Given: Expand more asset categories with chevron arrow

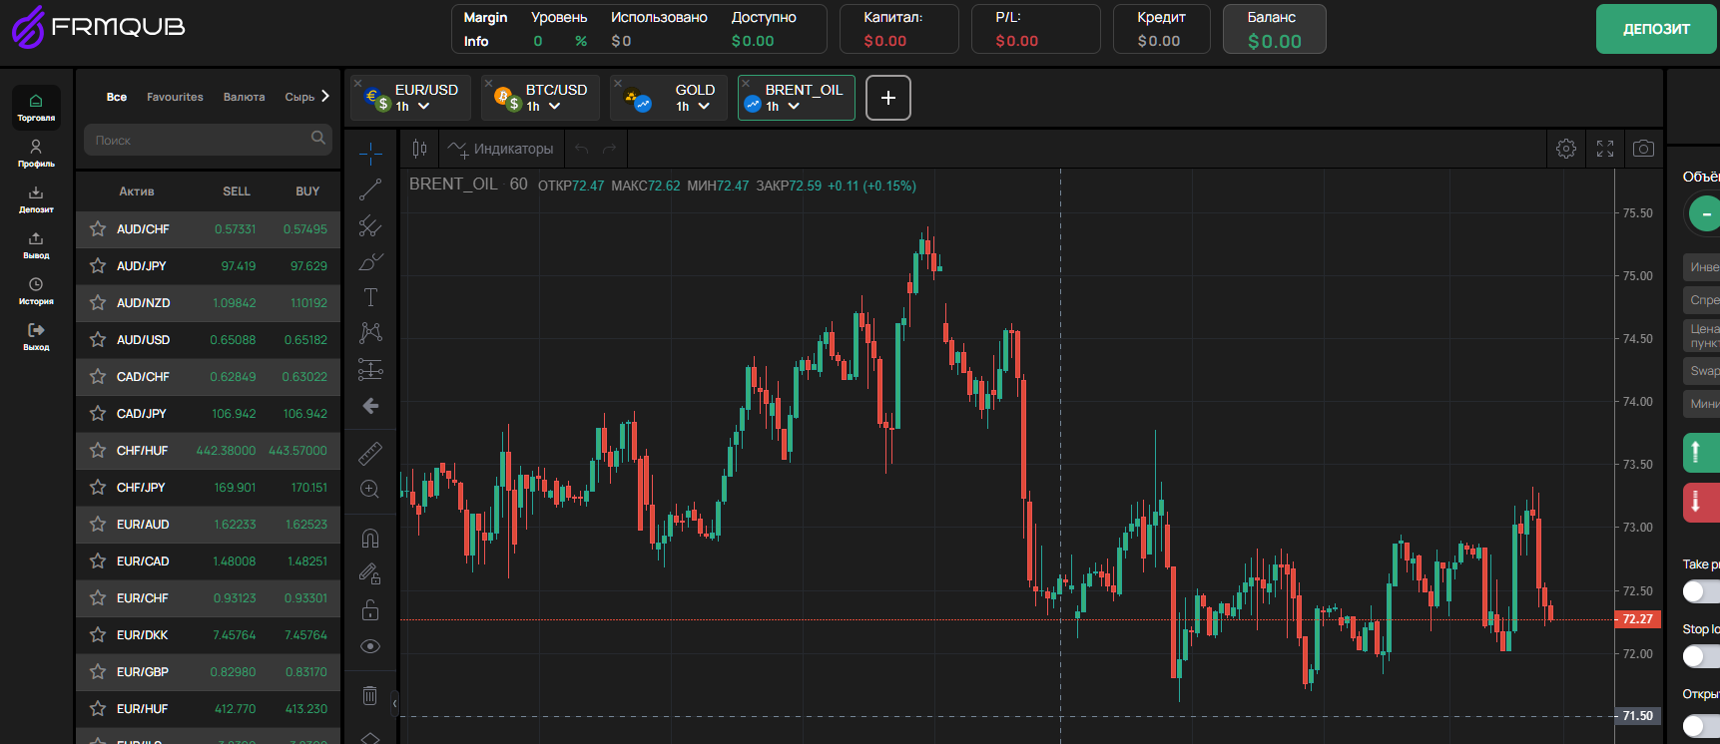Looking at the screenshot, I should pyautogui.click(x=324, y=97).
